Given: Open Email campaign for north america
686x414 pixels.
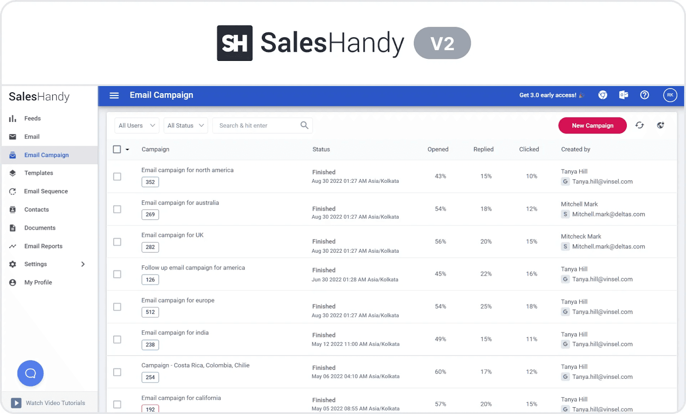Looking at the screenshot, I should coord(187,170).
